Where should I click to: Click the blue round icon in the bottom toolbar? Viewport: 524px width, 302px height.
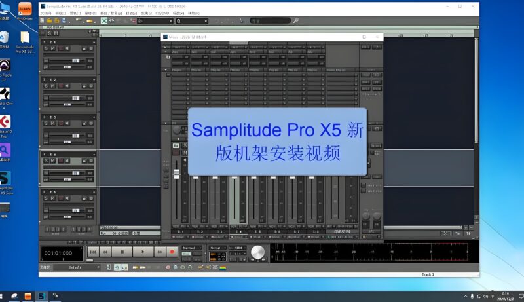tap(176, 267)
